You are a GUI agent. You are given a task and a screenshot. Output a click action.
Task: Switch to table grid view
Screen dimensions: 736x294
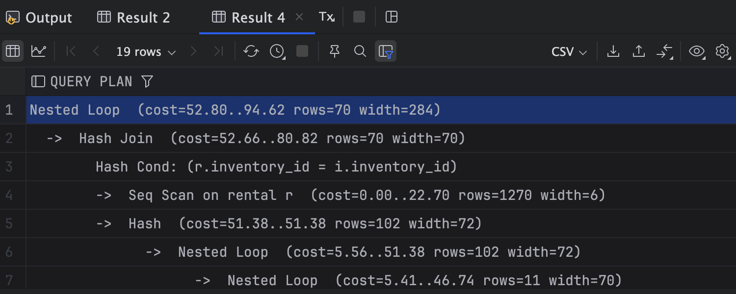pos(13,51)
